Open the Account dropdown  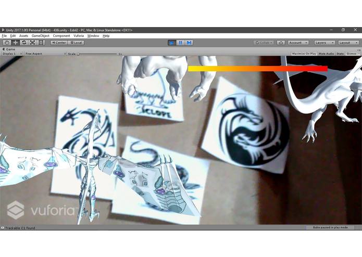pos(298,43)
